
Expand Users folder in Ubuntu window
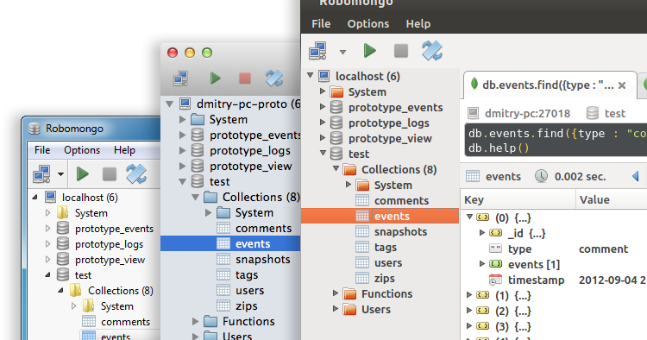336,309
